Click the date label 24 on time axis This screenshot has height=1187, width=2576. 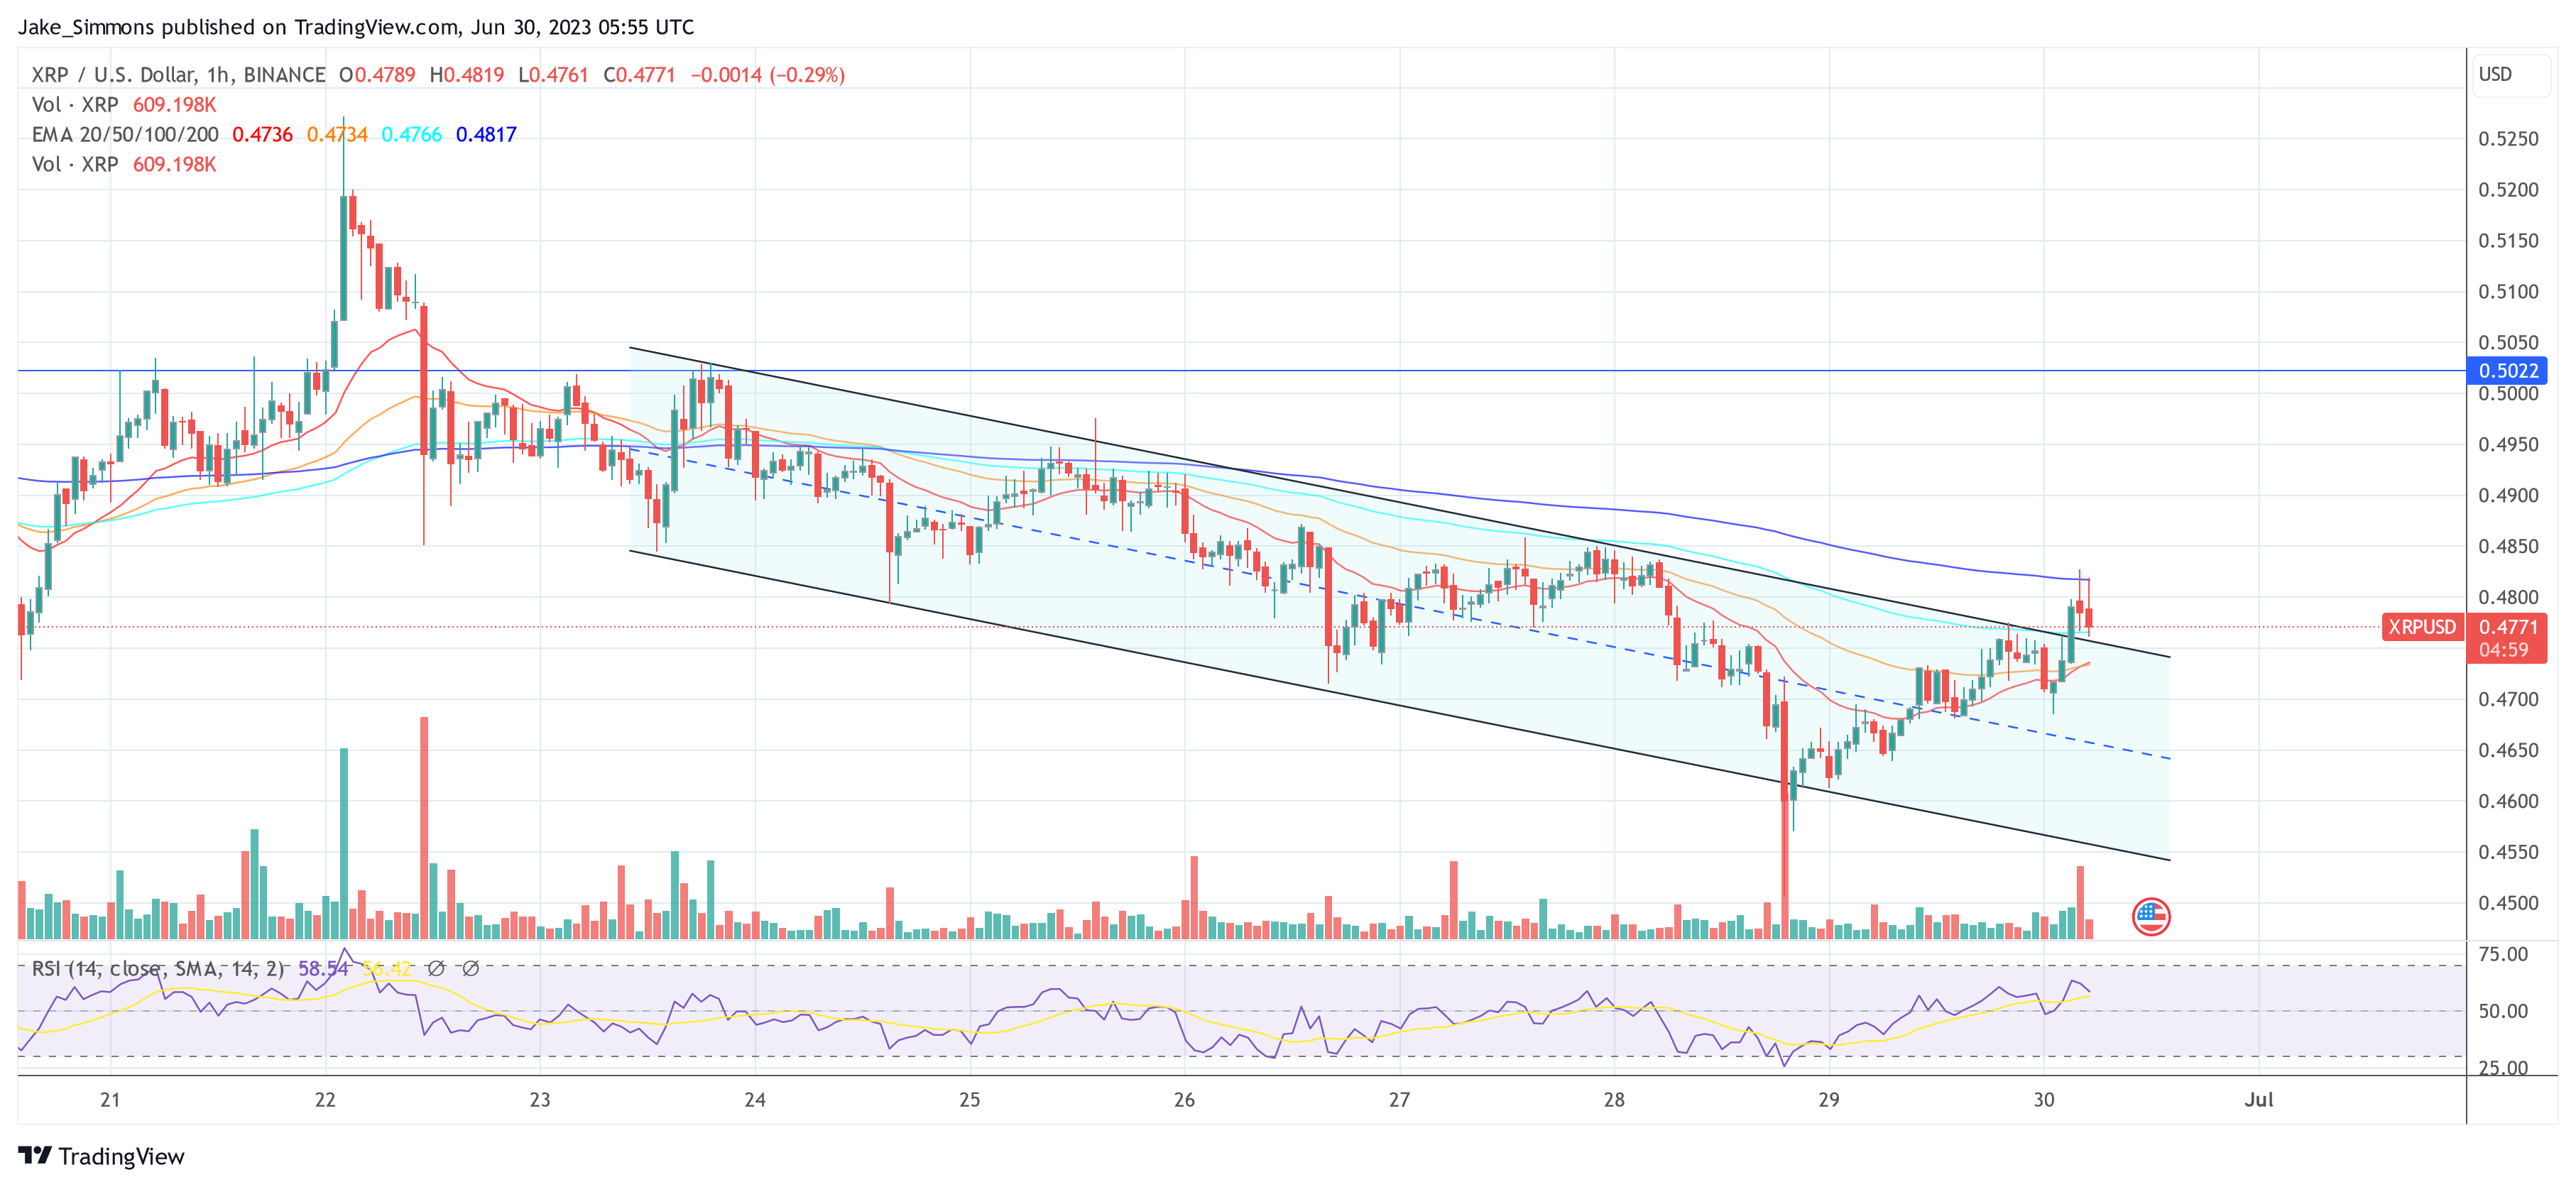[x=755, y=1100]
